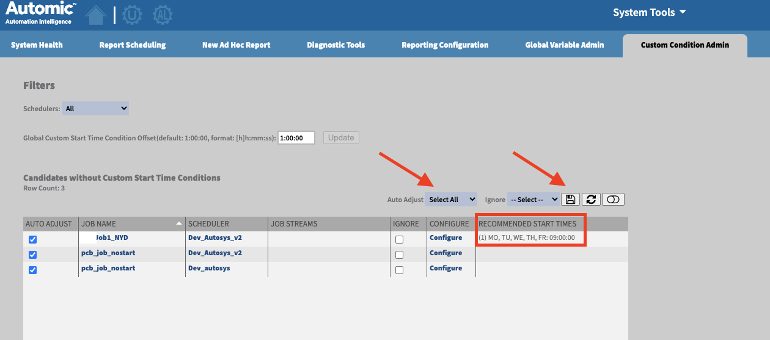
Task: Go to the Global Variable Admin tab
Action: pyautogui.click(x=564, y=45)
